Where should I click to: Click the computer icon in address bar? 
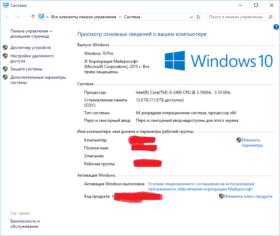41,17
